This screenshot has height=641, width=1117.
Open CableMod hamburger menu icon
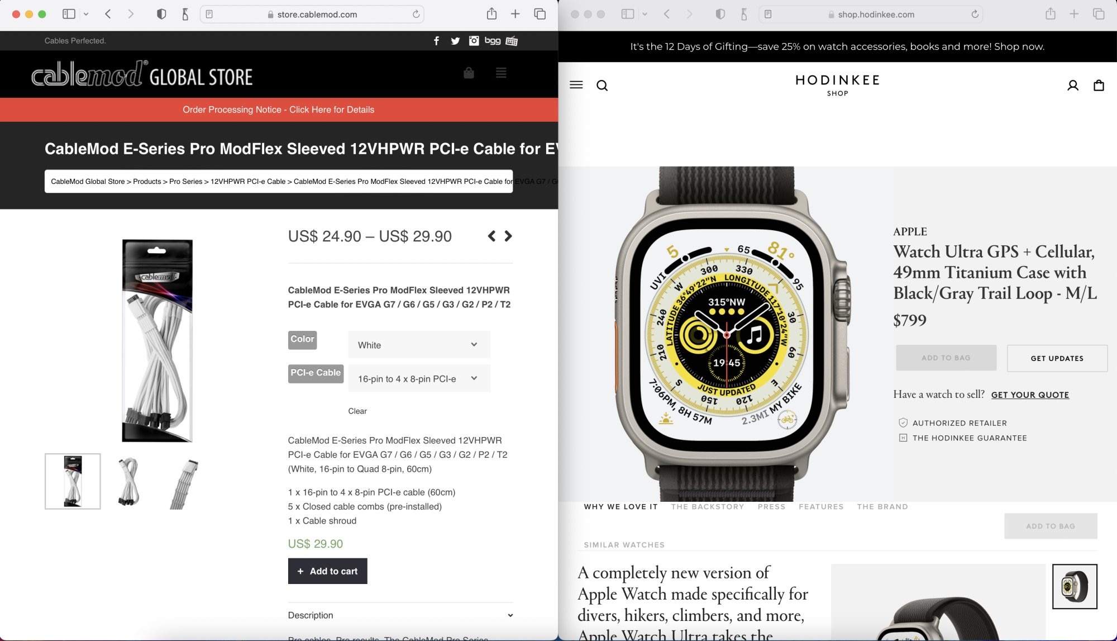click(501, 73)
